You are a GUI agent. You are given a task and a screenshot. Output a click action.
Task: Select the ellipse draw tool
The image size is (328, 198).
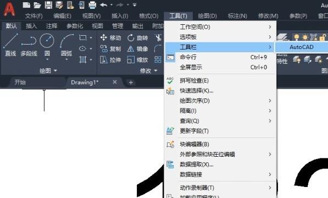coord(82,48)
